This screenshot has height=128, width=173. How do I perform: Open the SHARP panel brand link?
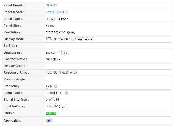[51, 5]
